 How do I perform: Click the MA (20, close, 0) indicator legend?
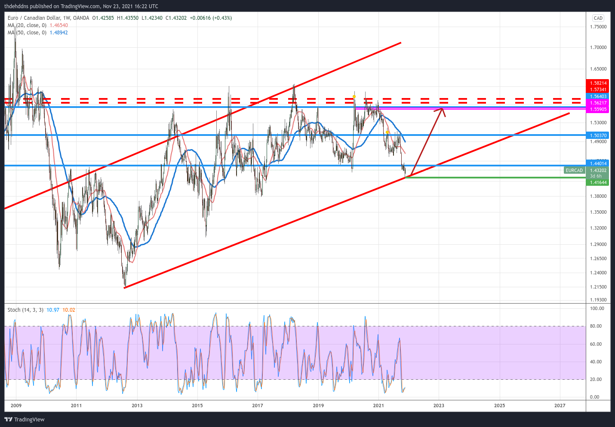[x=27, y=25]
